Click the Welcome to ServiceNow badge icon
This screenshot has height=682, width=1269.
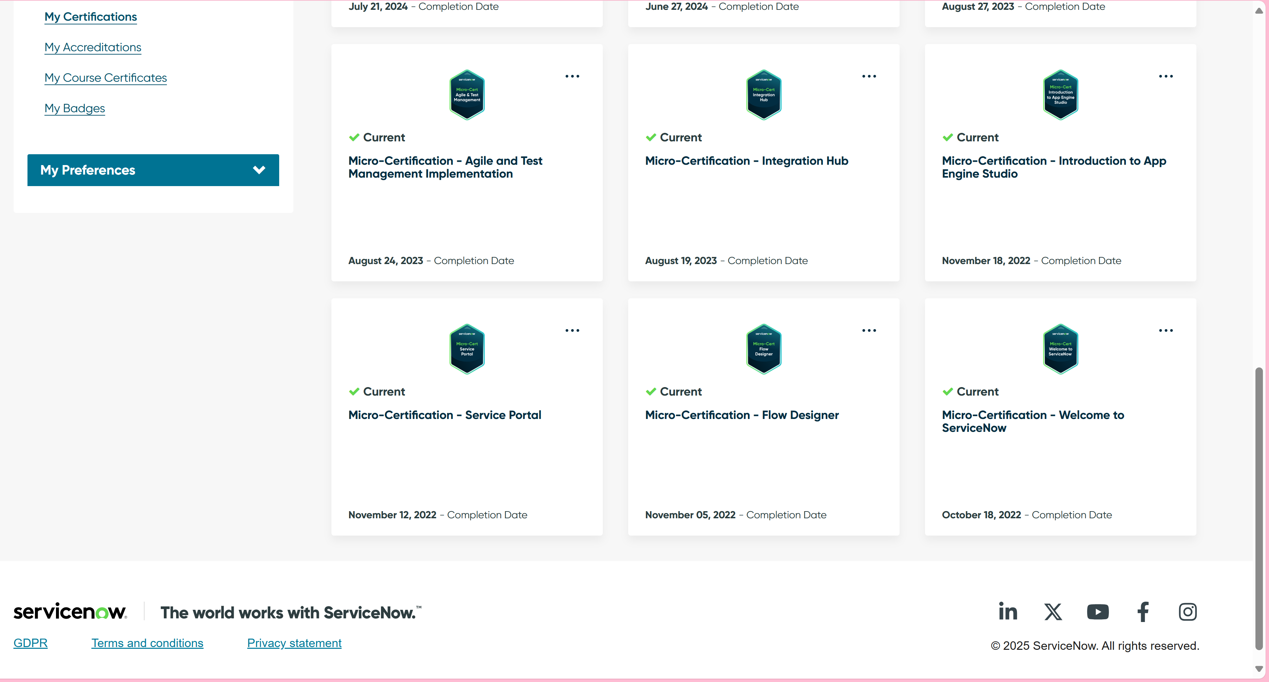pyautogui.click(x=1060, y=349)
